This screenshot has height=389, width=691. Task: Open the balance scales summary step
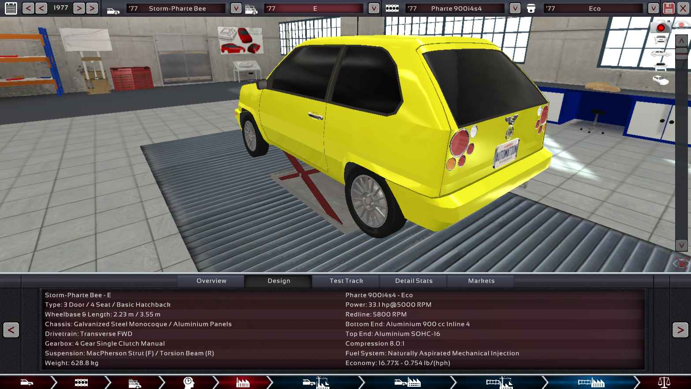[x=664, y=382]
